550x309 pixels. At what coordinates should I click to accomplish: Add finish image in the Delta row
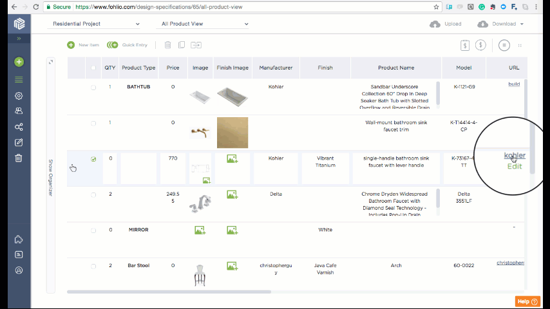(x=232, y=194)
